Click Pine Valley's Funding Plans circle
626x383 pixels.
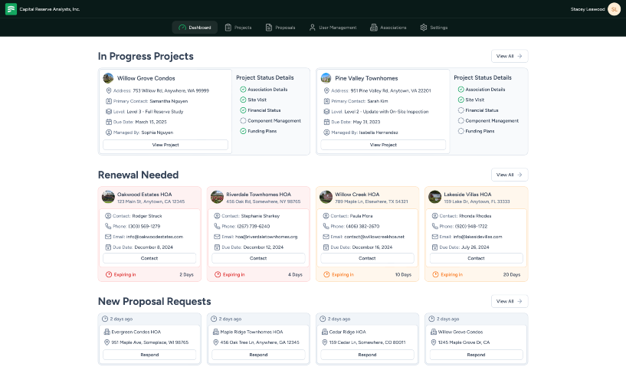[x=460, y=131]
